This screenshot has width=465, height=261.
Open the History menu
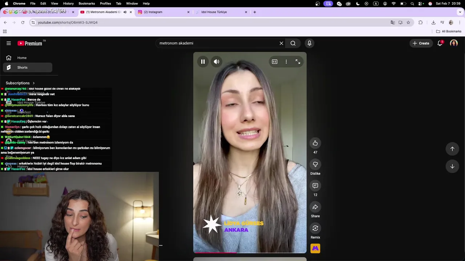68,4
